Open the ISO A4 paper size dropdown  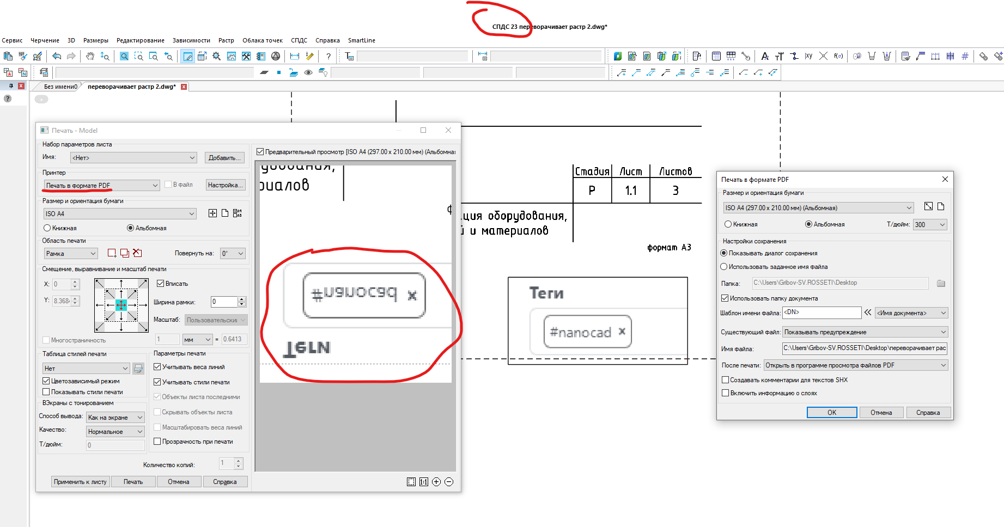[x=120, y=214]
